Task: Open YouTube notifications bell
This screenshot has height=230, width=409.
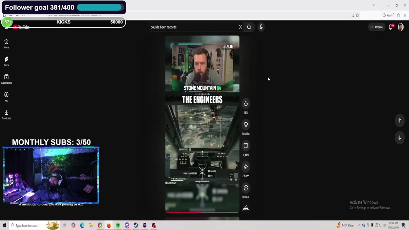Action: (x=390, y=27)
